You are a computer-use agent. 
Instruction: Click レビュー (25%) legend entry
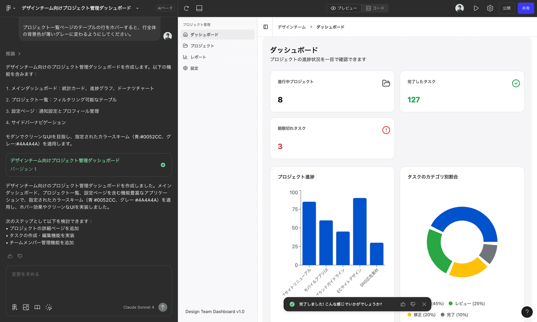[x=467, y=304]
